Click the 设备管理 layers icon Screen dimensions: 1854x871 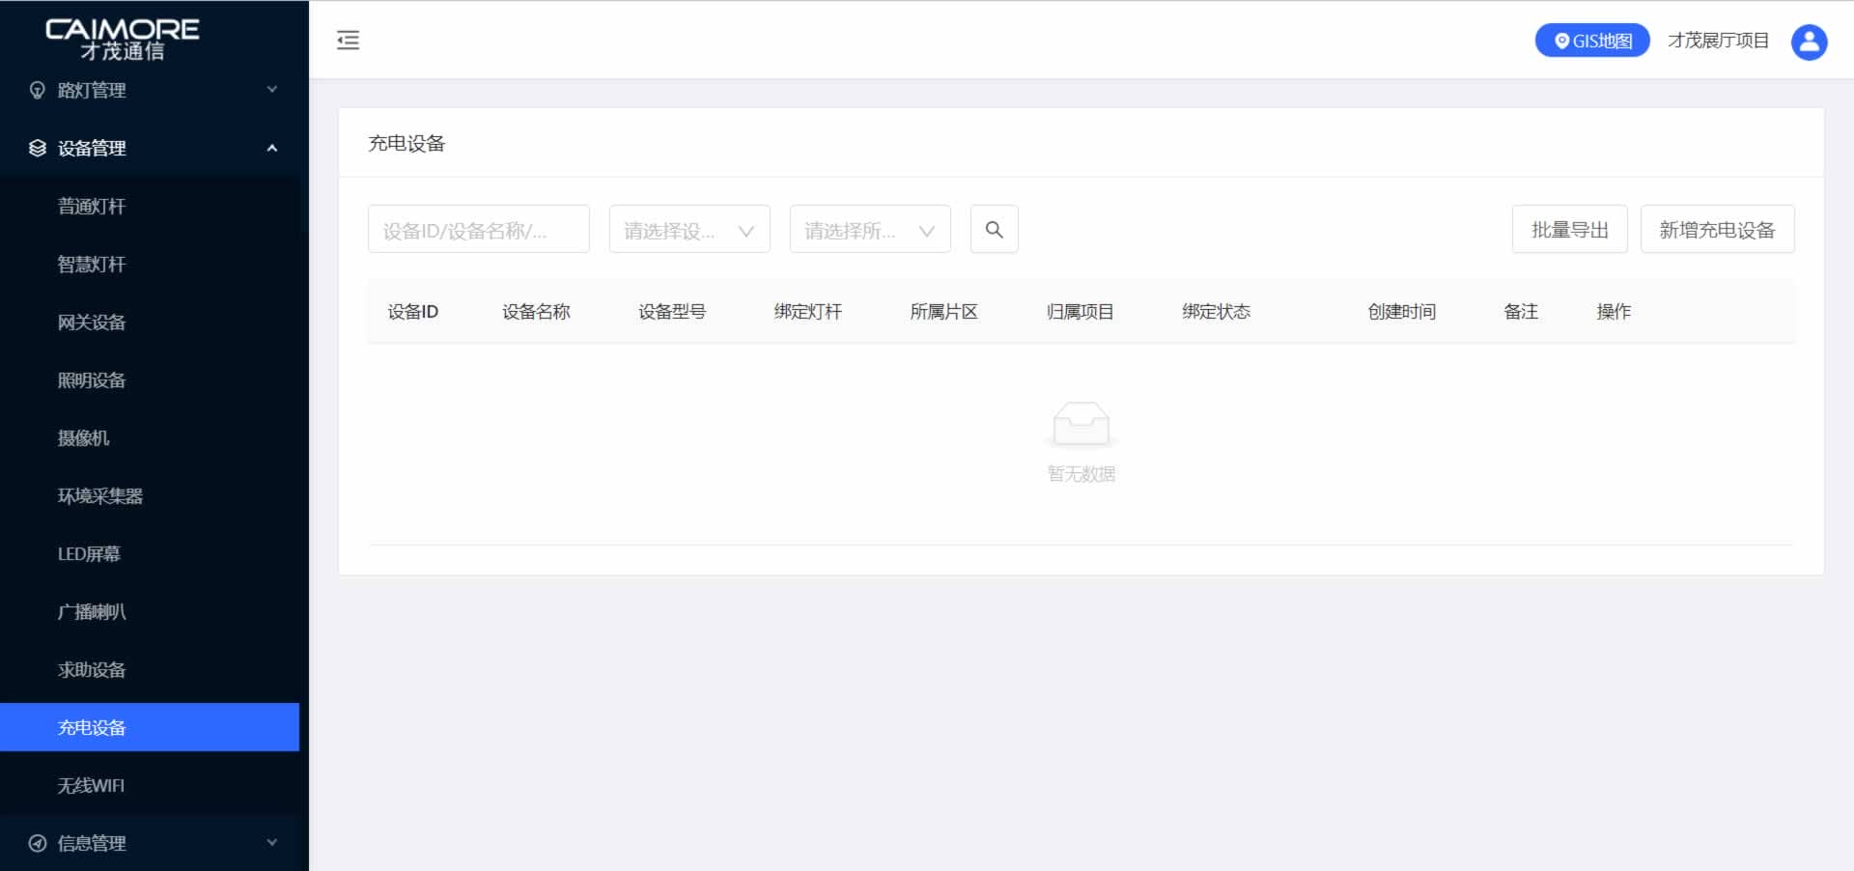[36, 148]
